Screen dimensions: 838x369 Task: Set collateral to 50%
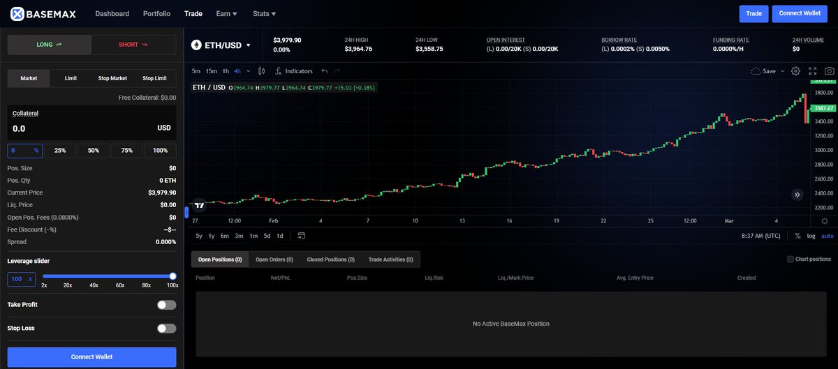(x=94, y=151)
